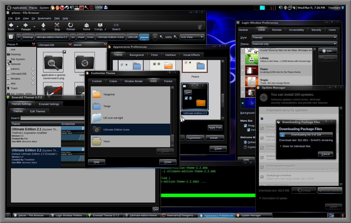Eject the Winderz volume
Viewport: 351px width, 223px height.
pos(33,79)
